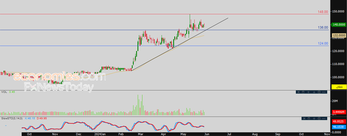Open VOL indicator settings gear
This screenshot has height=136, width=347.
[x=319, y=92]
